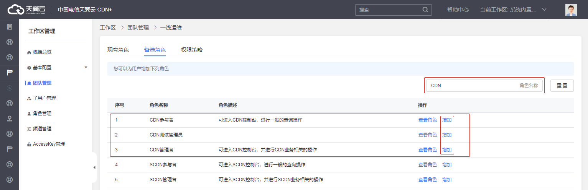Click the 角色描述 column header
588x190 pixels.
[228, 105]
